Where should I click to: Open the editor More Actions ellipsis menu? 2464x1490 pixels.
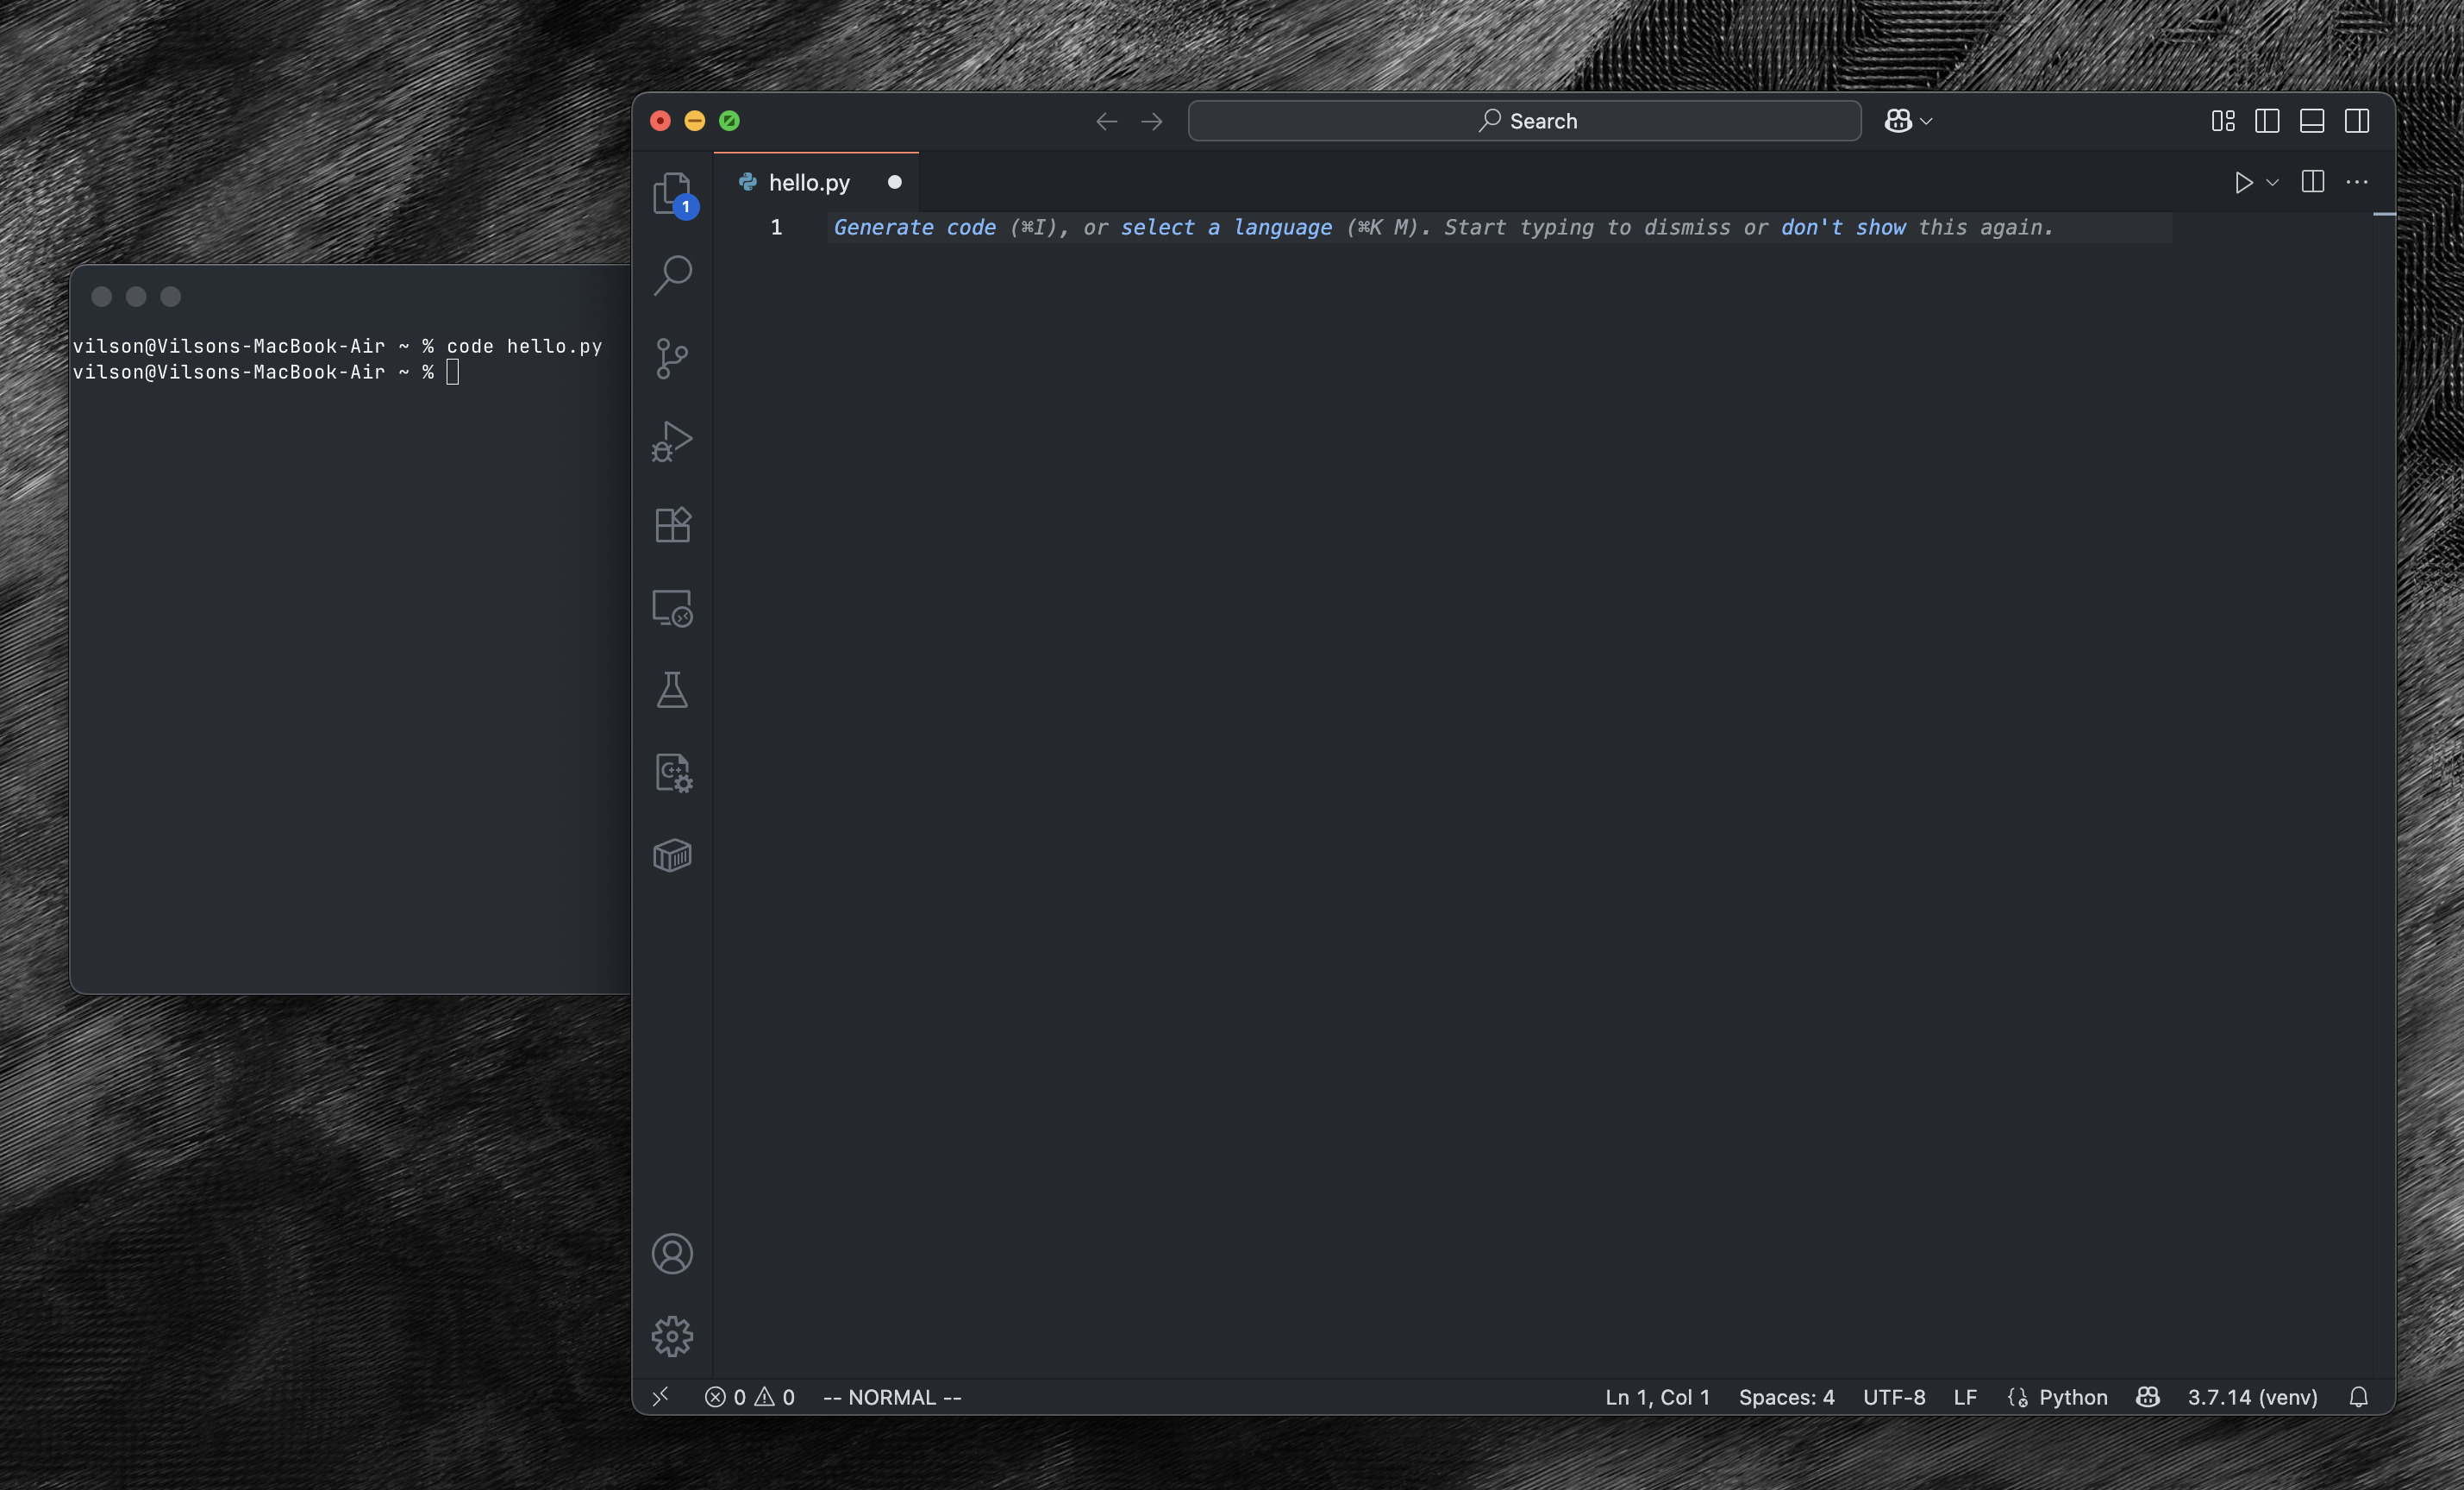pyautogui.click(x=2357, y=182)
